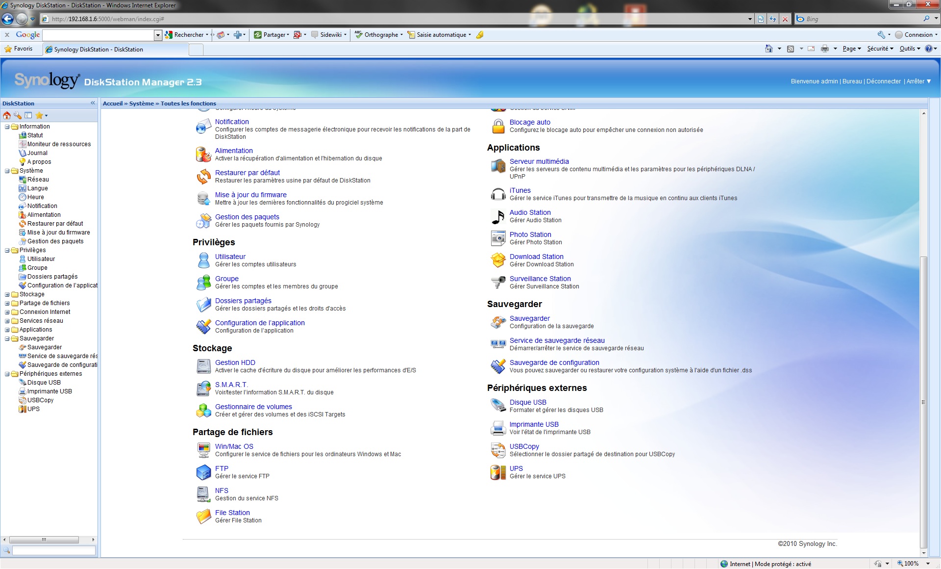Select the Synology DiskStation browser tab
This screenshot has height=569, width=941.
(116, 50)
